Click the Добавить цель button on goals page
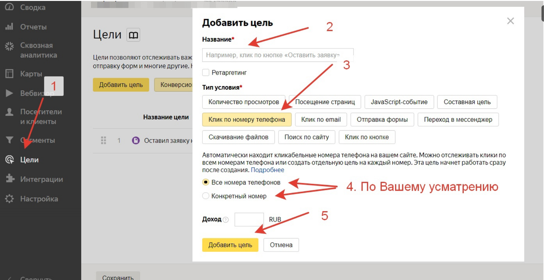The image size is (544, 280). coord(121,85)
